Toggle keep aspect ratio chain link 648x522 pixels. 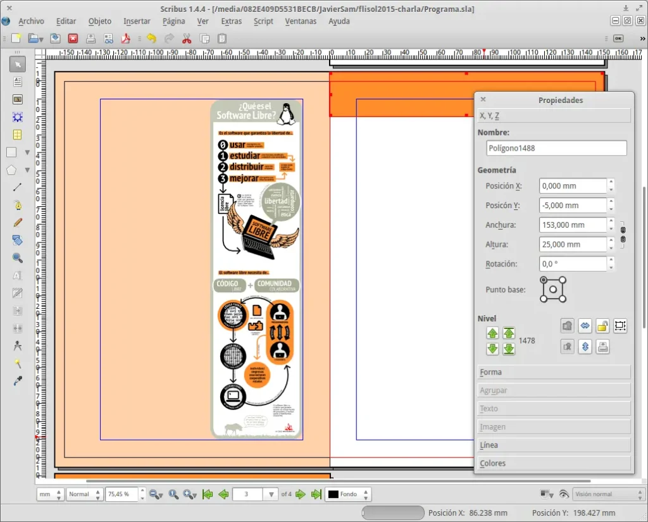click(x=623, y=234)
